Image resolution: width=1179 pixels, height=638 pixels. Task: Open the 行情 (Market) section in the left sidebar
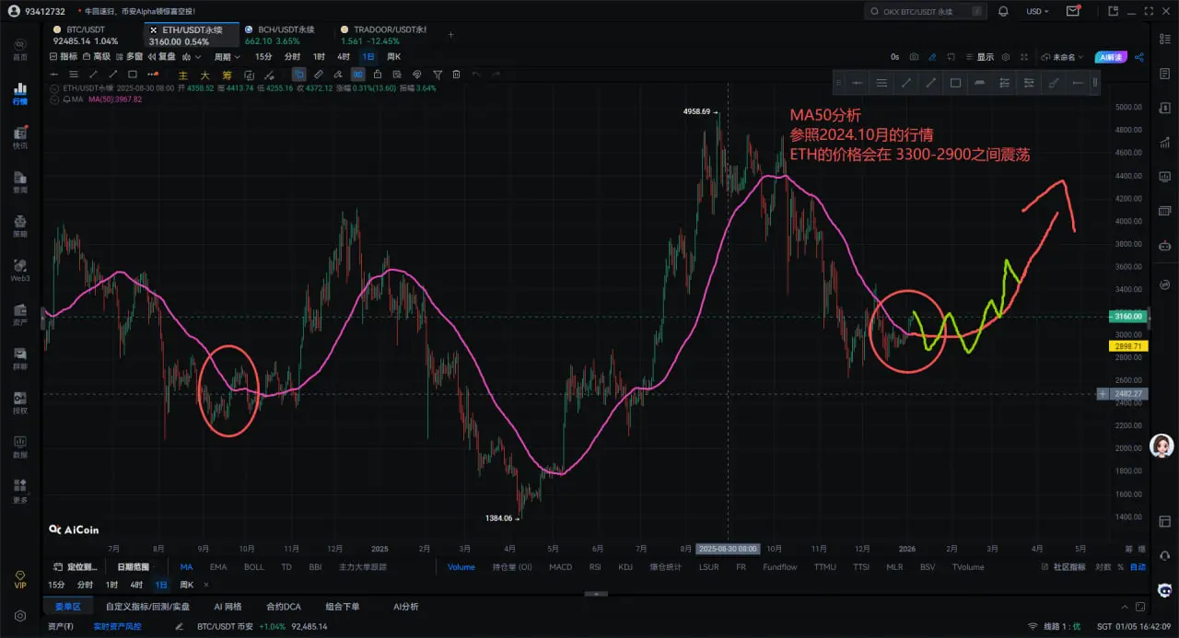tap(19, 94)
